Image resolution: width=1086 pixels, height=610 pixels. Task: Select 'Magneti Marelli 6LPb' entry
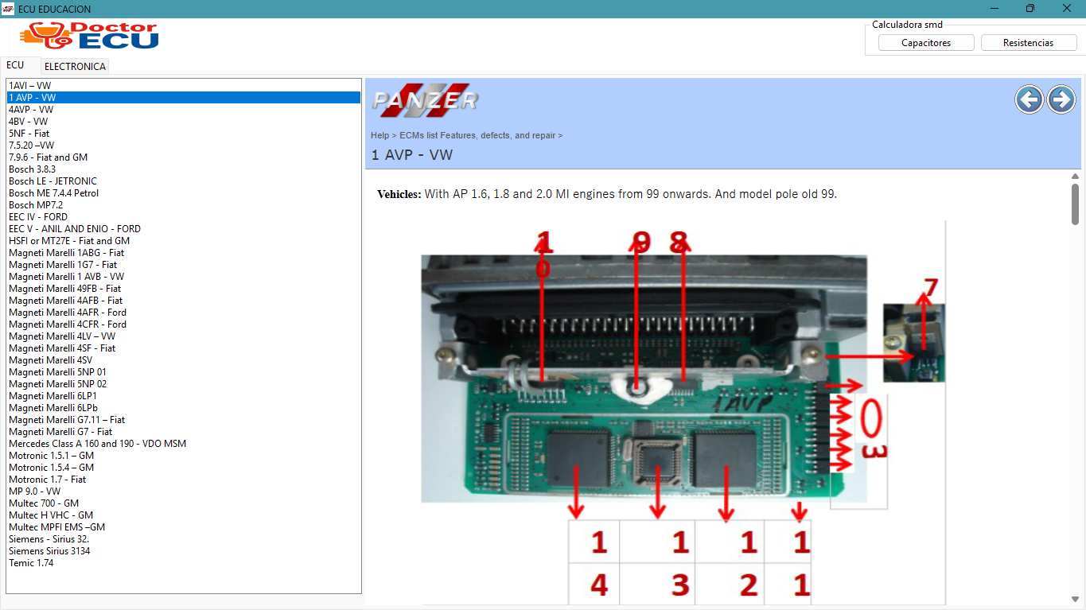coord(184,407)
